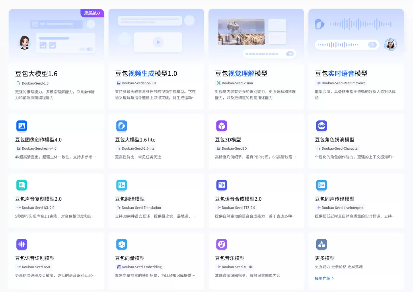The image size is (413, 292).
Task: Click the Doubao-Seed-LiveInterpret interpretation icon
Action: (x=322, y=185)
